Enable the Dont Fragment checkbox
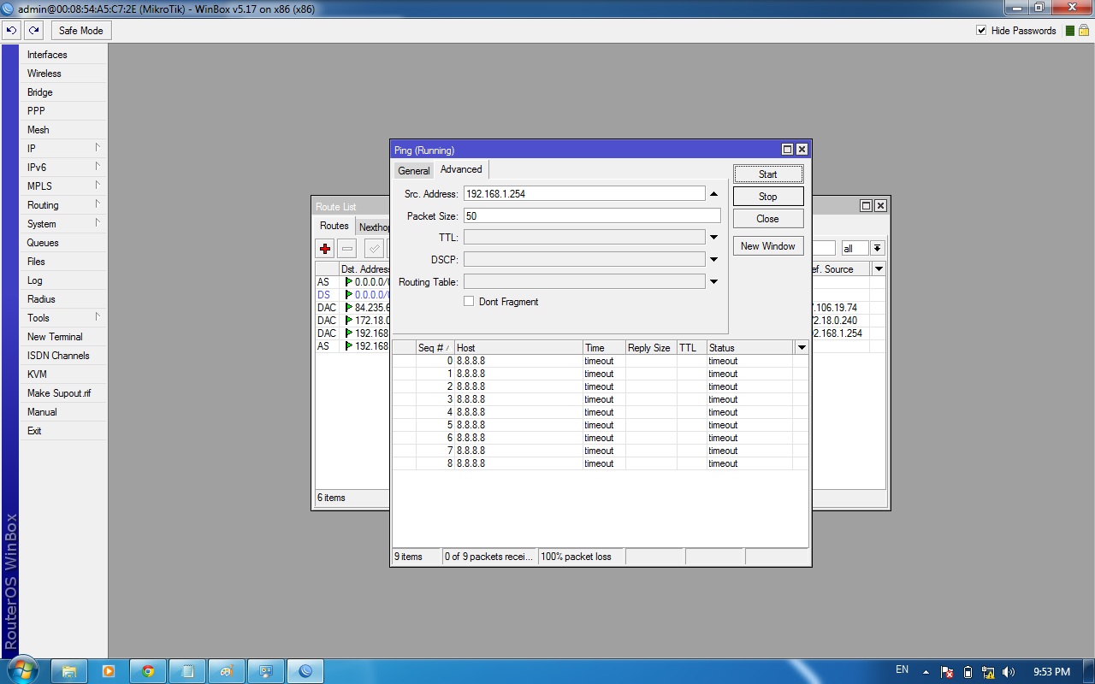 click(469, 301)
